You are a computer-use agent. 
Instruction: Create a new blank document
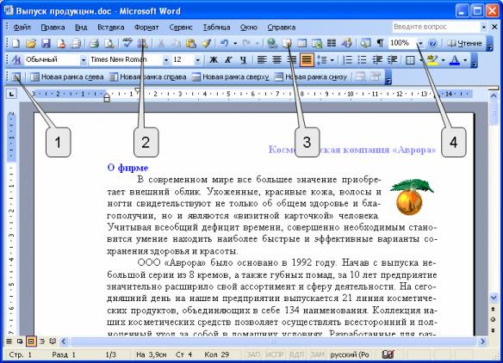click(x=16, y=43)
